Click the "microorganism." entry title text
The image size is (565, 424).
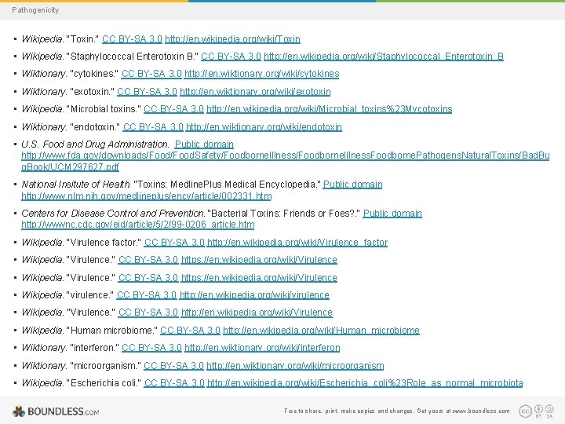coord(106,366)
